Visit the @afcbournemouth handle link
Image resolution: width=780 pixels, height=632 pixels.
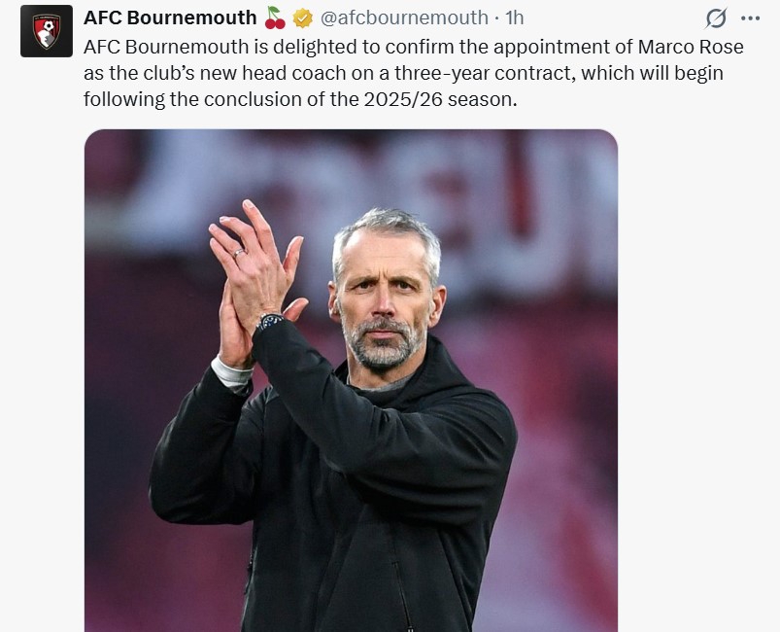point(404,18)
